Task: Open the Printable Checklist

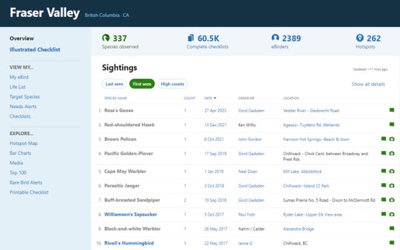Action: click(29, 192)
